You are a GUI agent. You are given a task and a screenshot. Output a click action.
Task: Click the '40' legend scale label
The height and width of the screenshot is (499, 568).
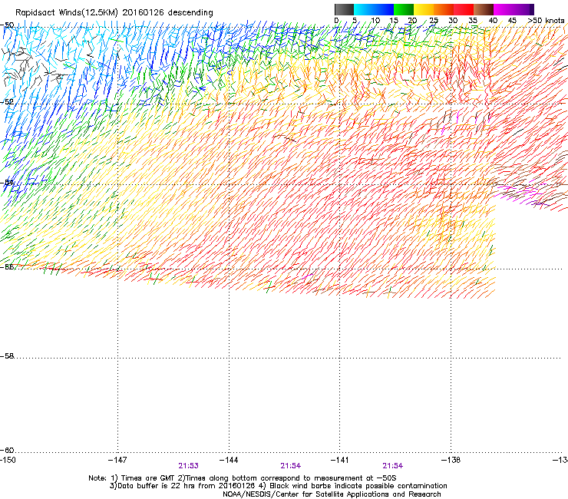pyautogui.click(x=493, y=21)
